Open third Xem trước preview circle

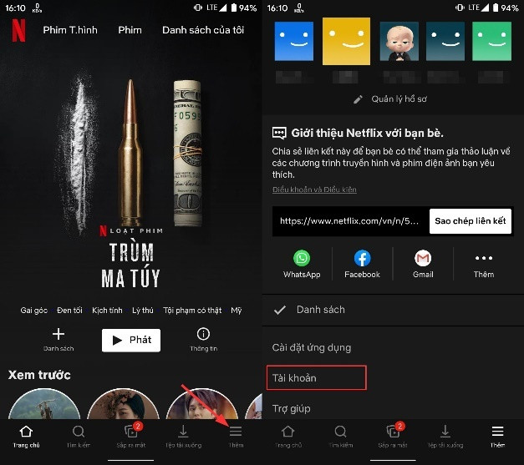pyautogui.click(x=202, y=403)
